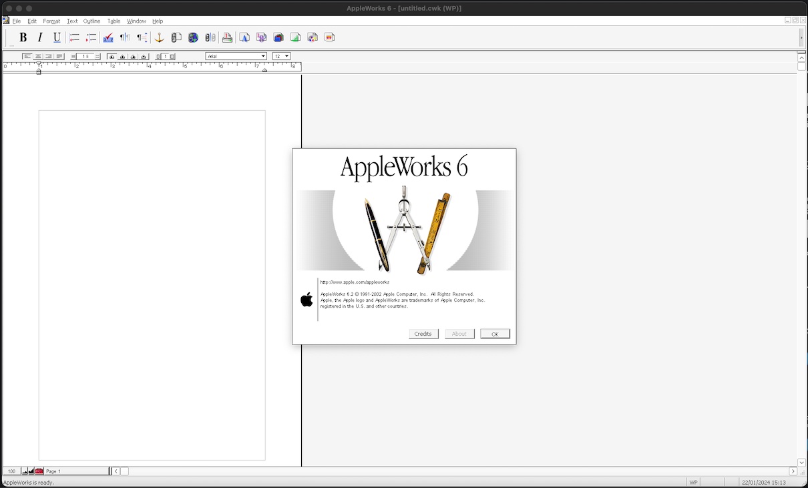Run the spelling check icon
The width and height of the screenshot is (808, 488).
pyautogui.click(x=108, y=38)
